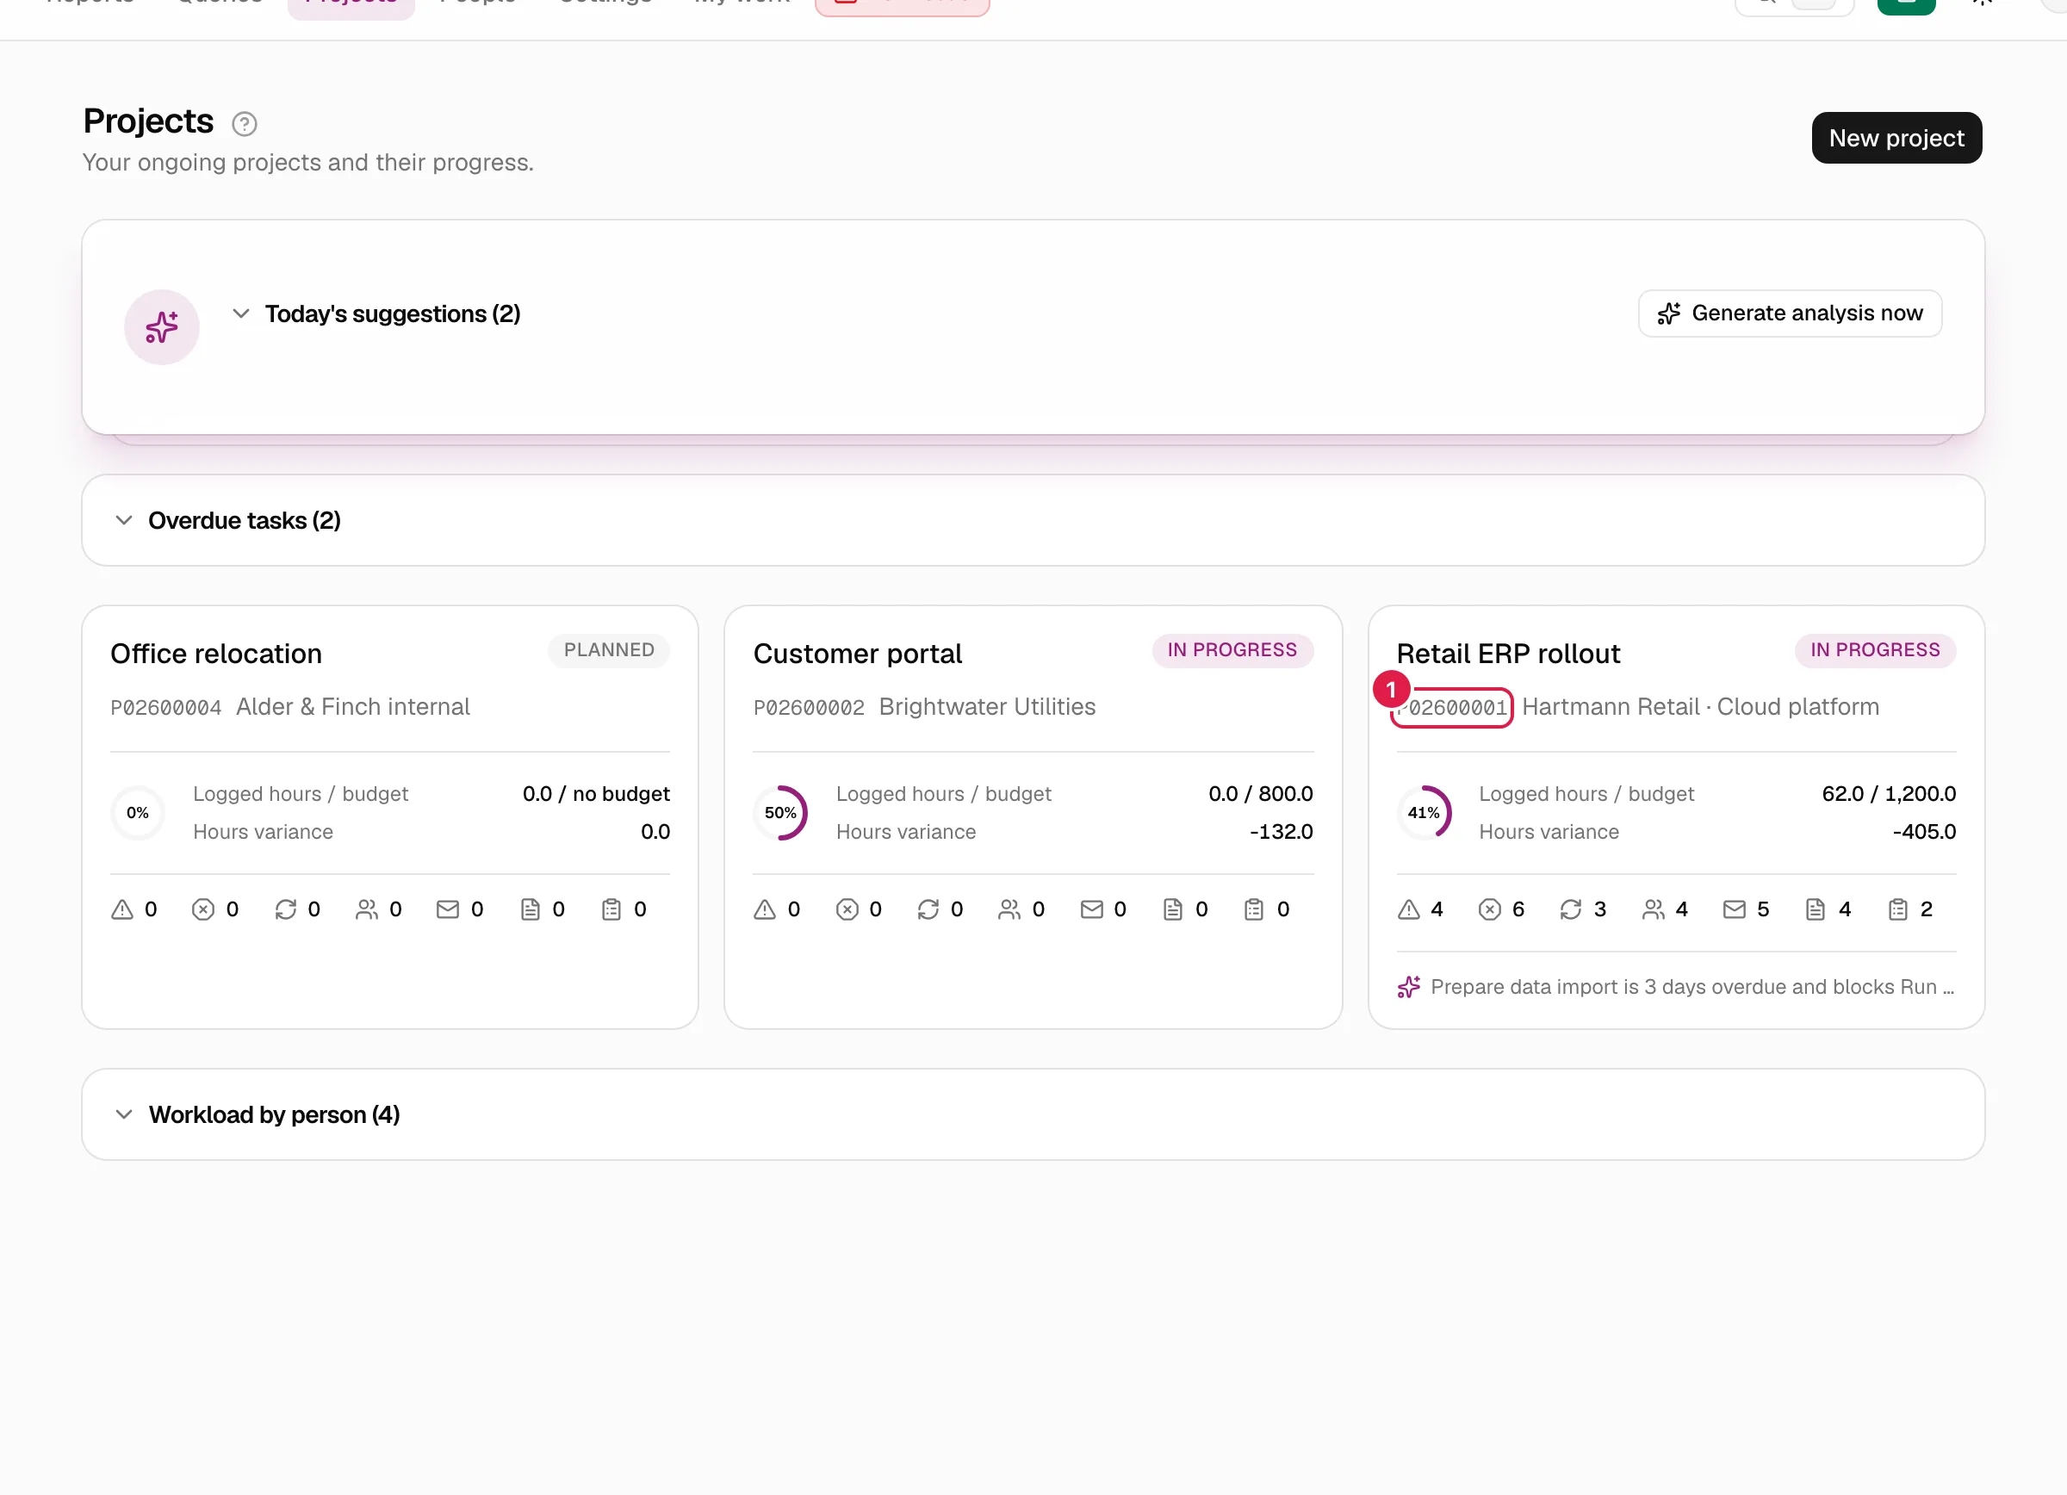Click mail envelope icon on Customer portal card
Screen dimensions: 2067x1495
pyautogui.click(x=1092, y=909)
